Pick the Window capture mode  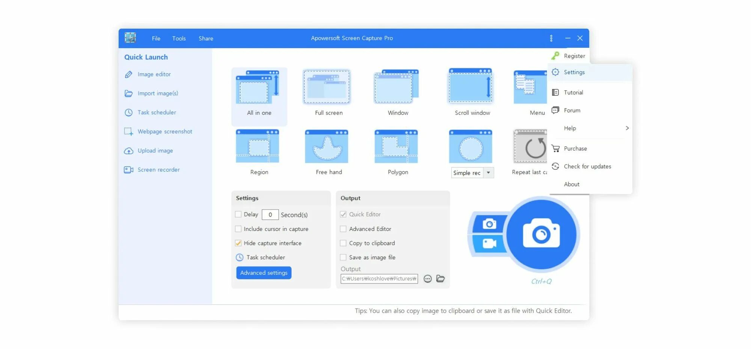(396, 86)
